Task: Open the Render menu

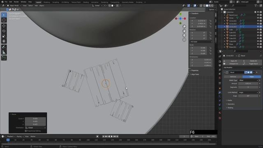Action: click(16, 2)
